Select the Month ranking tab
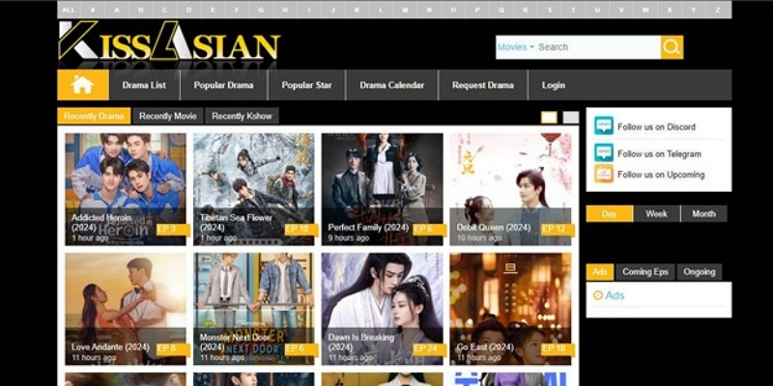This screenshot has height=386, width=773. tap(703, 213)
